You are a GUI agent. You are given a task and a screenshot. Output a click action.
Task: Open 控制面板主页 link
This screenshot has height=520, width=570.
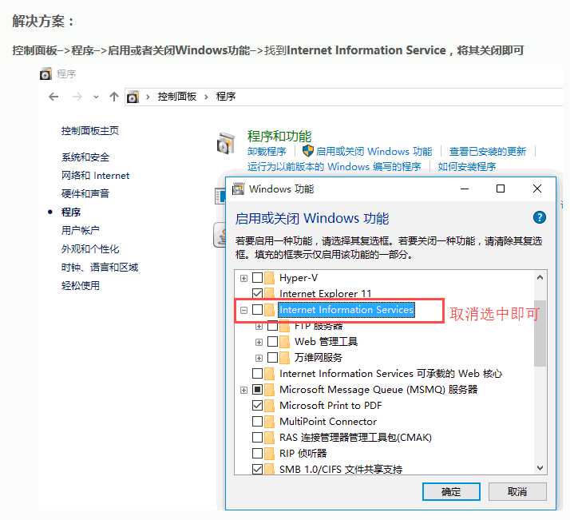(90, 130)
